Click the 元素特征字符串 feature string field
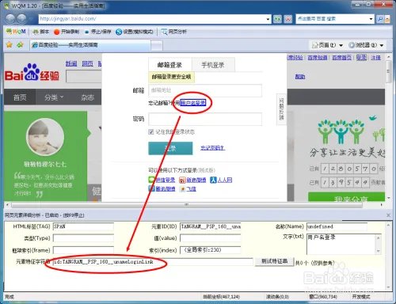396x304 pixels. click(x=153, y=262)
